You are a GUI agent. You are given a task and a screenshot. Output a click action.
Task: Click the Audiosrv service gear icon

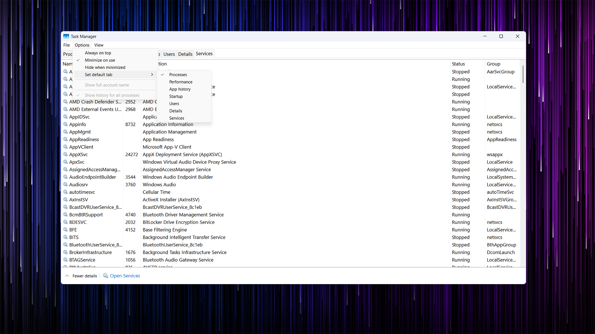65,184
